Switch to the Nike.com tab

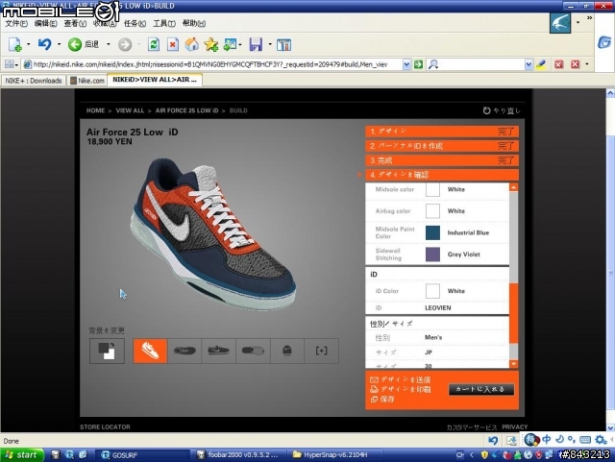87,81
